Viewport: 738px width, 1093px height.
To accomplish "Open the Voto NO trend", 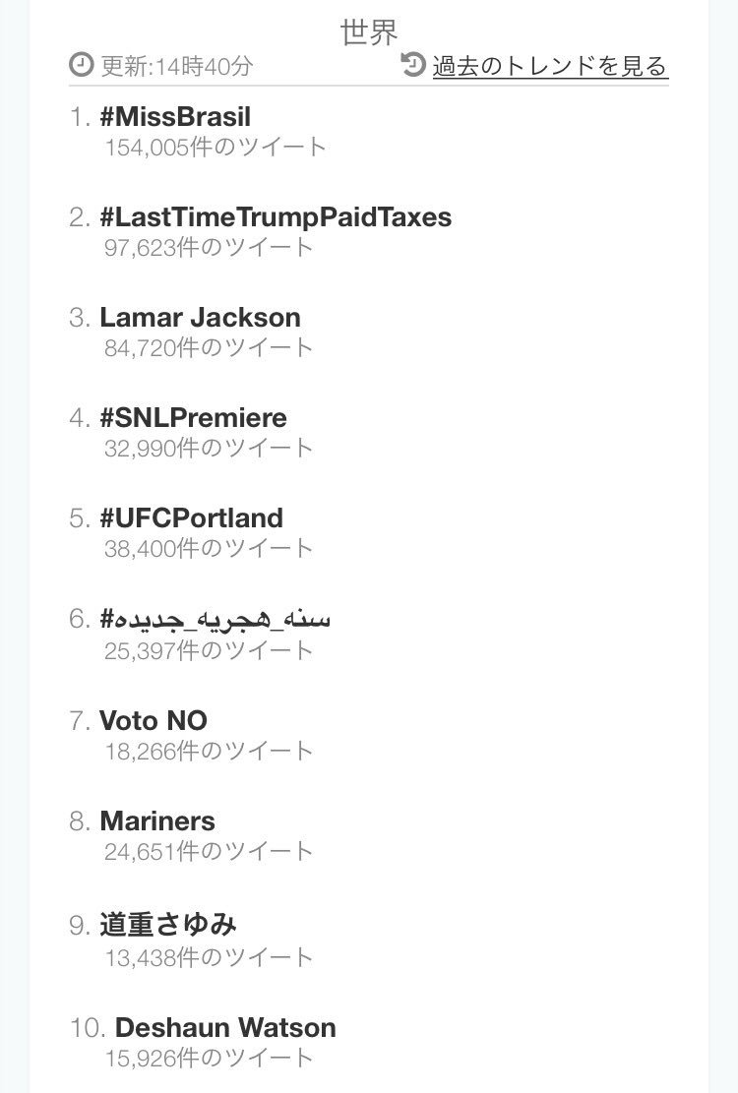I will pos(154,721).
